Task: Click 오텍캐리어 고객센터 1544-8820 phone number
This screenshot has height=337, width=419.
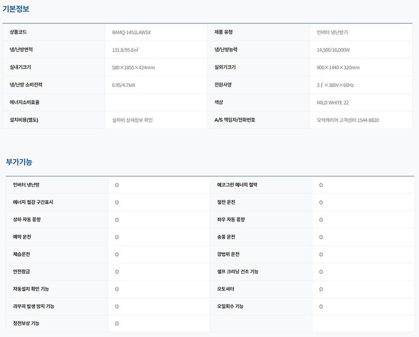Action: click(347, 120)
